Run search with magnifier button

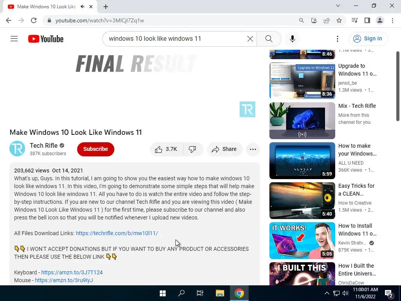pyautogui.click(x=269, y=39)
